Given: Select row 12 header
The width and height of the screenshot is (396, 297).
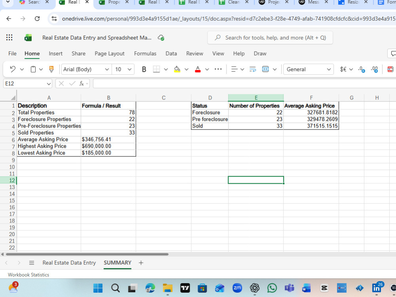Looking at the screenshot, I should (8, 180).
